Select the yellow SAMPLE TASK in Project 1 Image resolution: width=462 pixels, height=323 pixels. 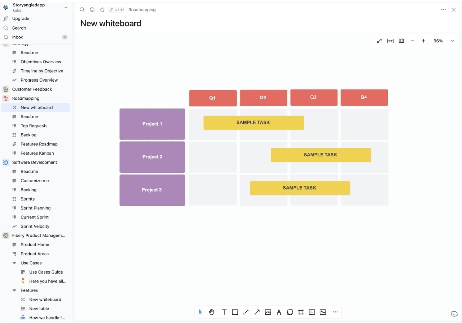point(253,123)
